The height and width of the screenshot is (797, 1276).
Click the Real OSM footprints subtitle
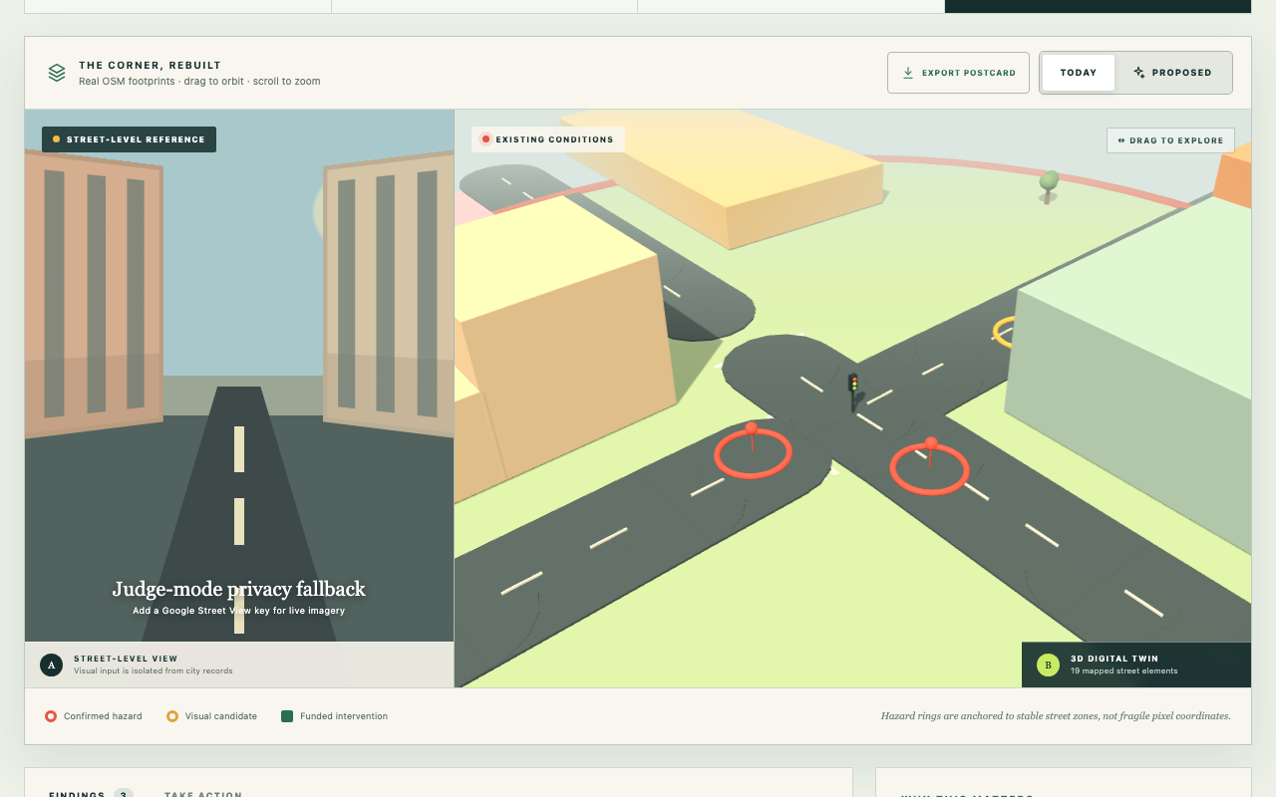pos(199,82)
